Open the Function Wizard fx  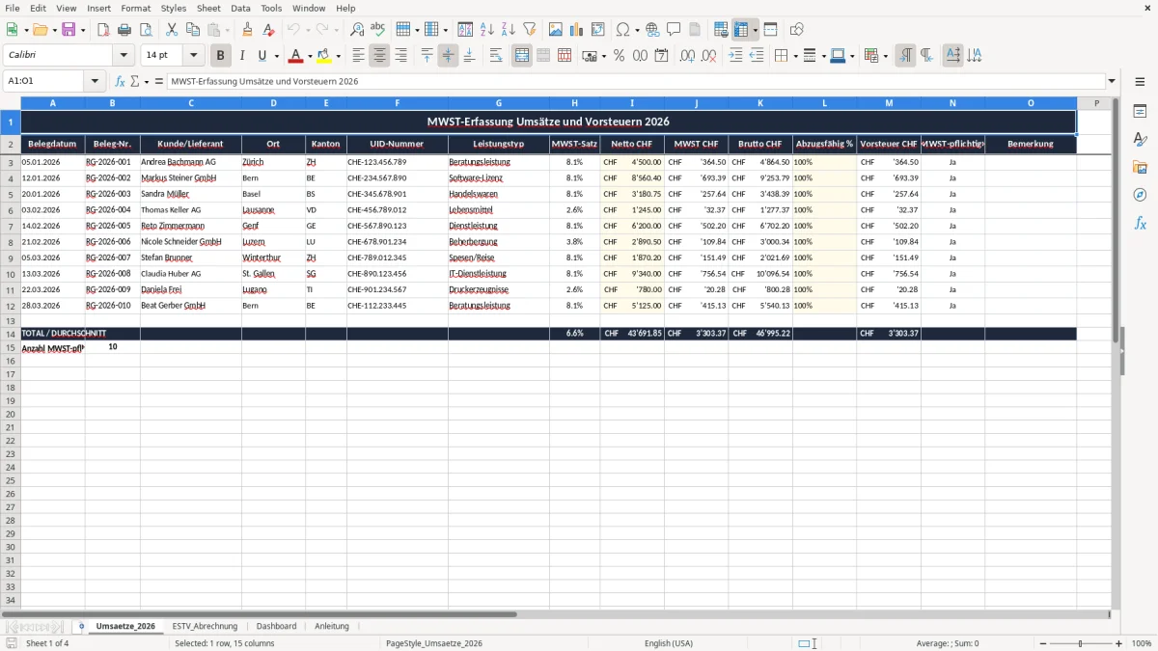[120, 81]
